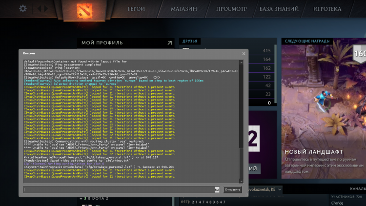Screen dimensions: 366x206
Task: Select friends row with value 23
Action: pyautogui.click(x=261, y=94)
